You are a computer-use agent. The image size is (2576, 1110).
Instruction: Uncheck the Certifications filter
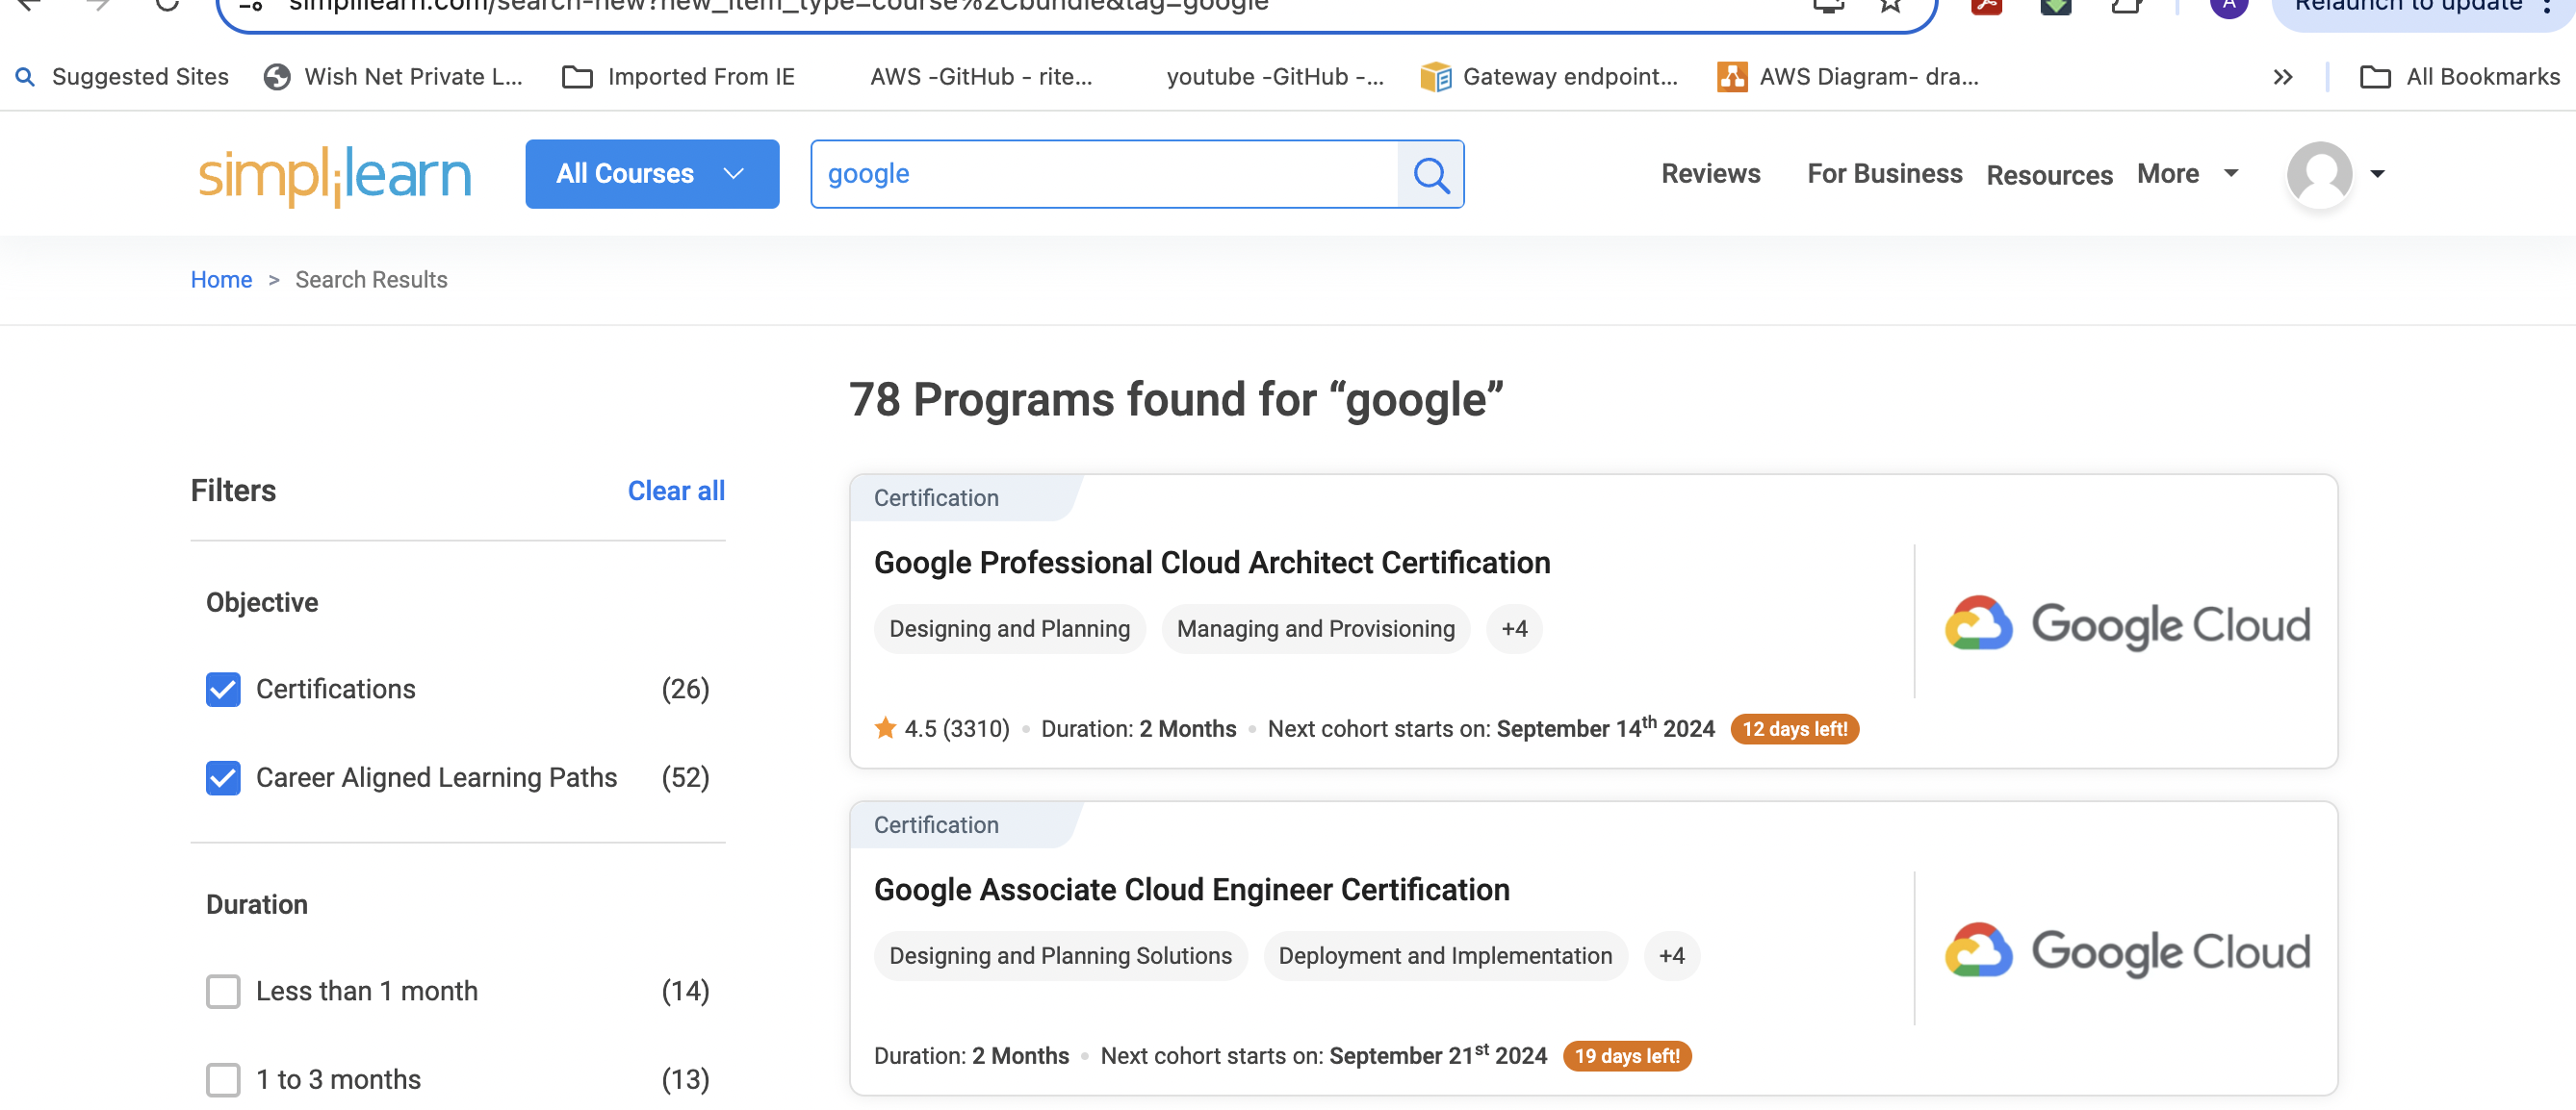click(223, 690)
